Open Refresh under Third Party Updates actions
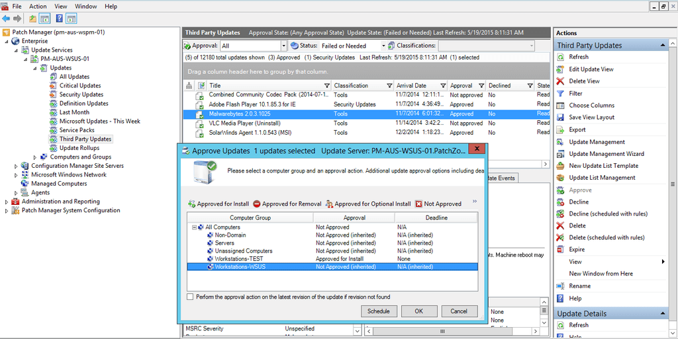The image size is (678, 339). [x=579, y=57]
